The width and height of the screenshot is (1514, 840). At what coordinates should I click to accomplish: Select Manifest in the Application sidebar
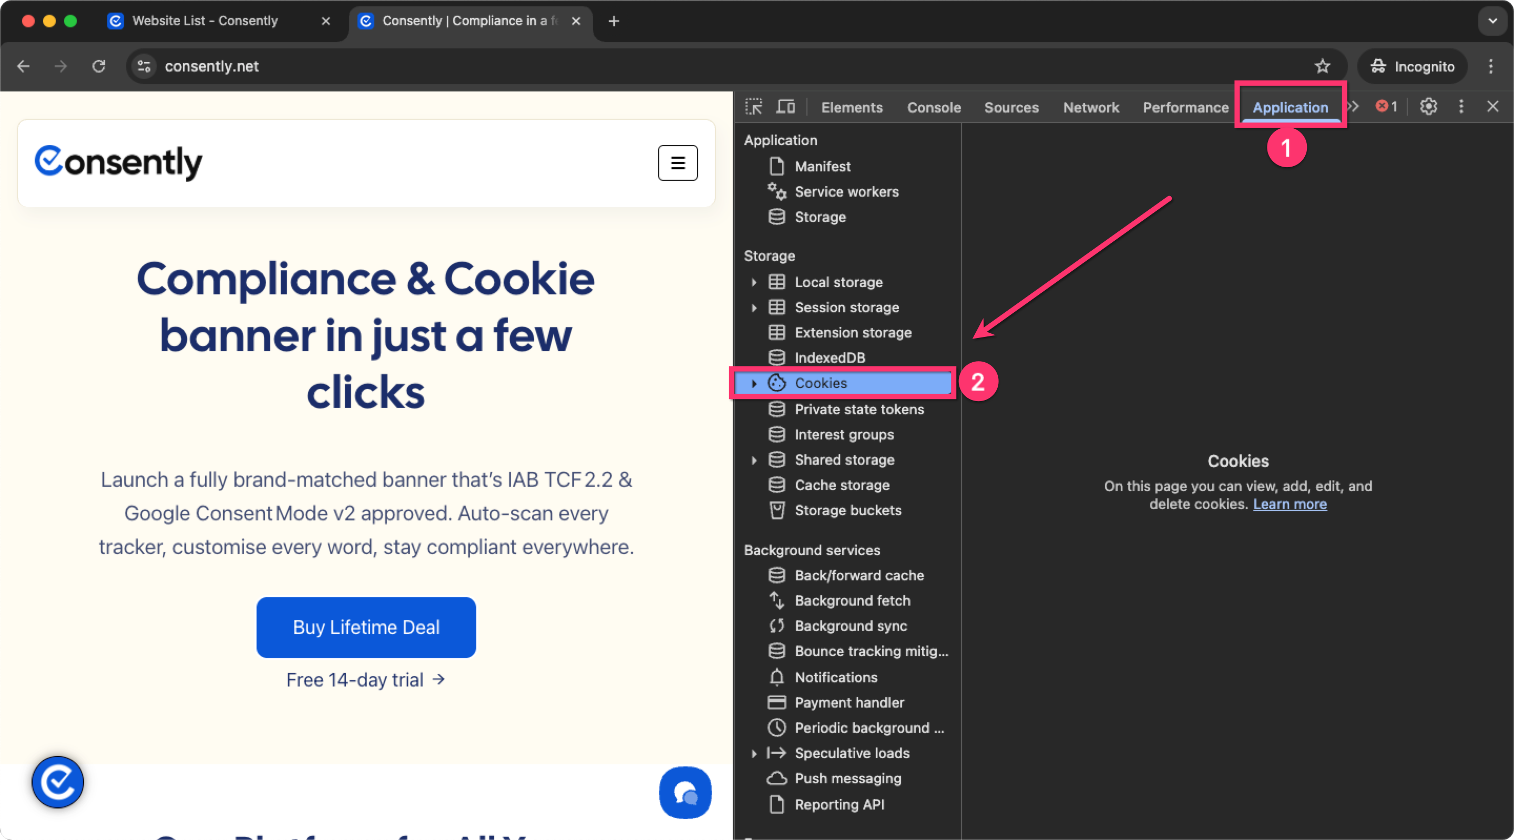tap(822, 166)
